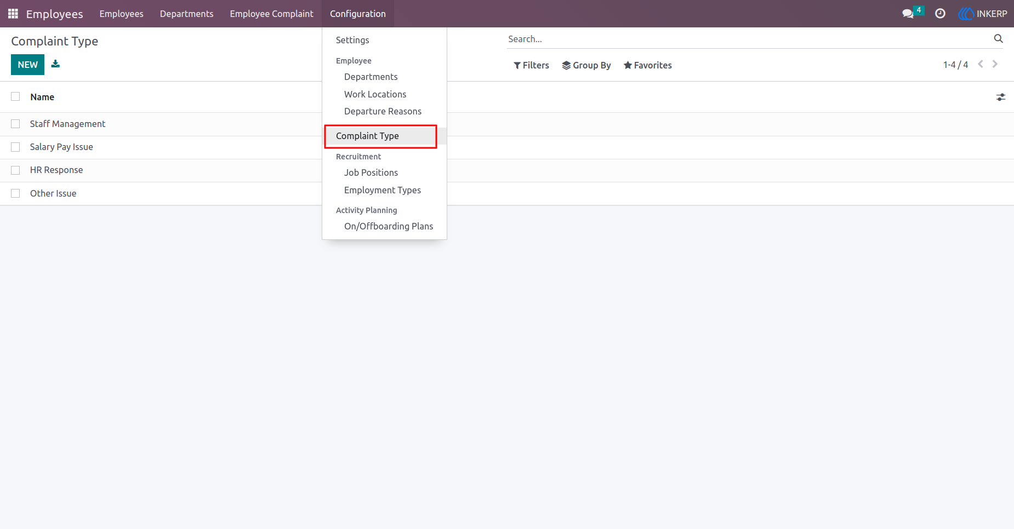Sort by the Name column header
Image resolution: width=1014 pixels, height=529 pixels.
click(42, 97)
